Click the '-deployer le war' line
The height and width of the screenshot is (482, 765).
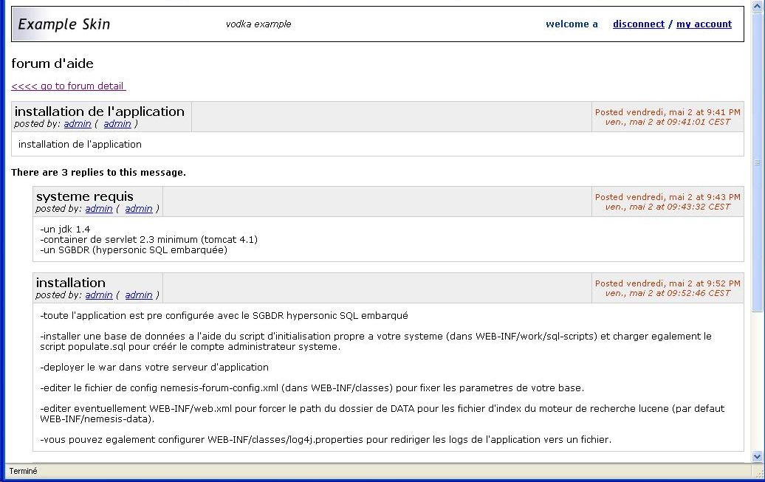(154, 368)
